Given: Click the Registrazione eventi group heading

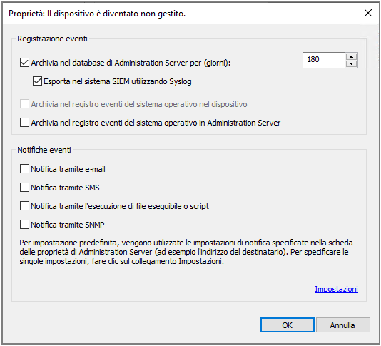Looking at the screenshot, I should (52, 39).
